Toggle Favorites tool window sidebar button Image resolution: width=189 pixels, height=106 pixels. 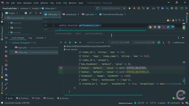pos(2,88)
